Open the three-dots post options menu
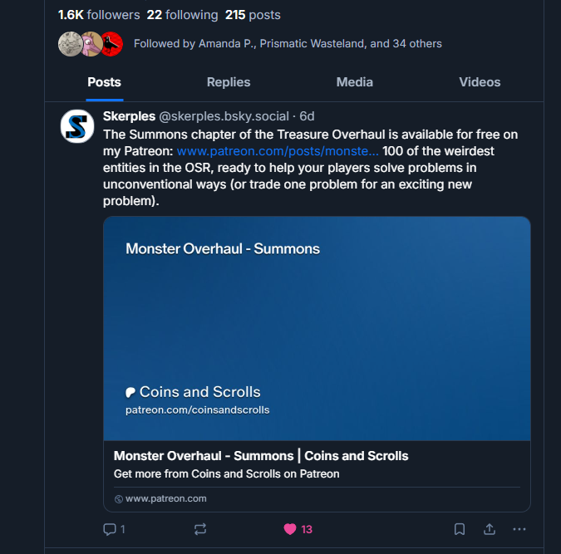The width and height of the screenshot is (561, 554). coord(519,529)
